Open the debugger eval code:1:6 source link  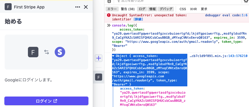(x=226, y=15)
